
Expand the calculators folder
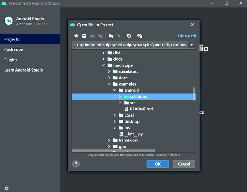pos(109,72)
